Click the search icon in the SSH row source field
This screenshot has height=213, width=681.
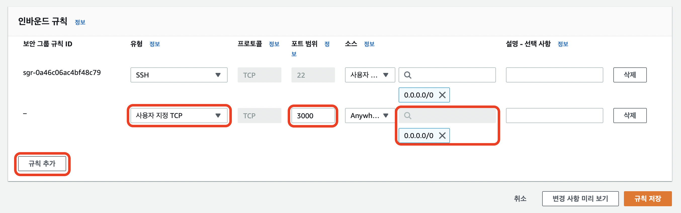coord(408,75)
